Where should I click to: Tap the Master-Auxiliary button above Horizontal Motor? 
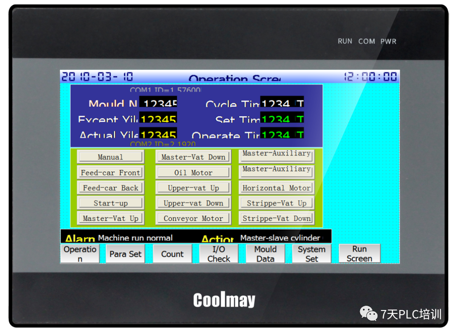[x=277, y=172]
